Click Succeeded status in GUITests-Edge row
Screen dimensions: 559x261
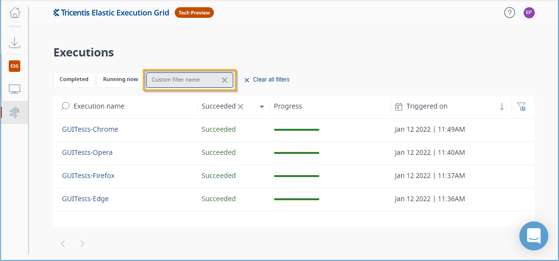click(x=219, y=199)
